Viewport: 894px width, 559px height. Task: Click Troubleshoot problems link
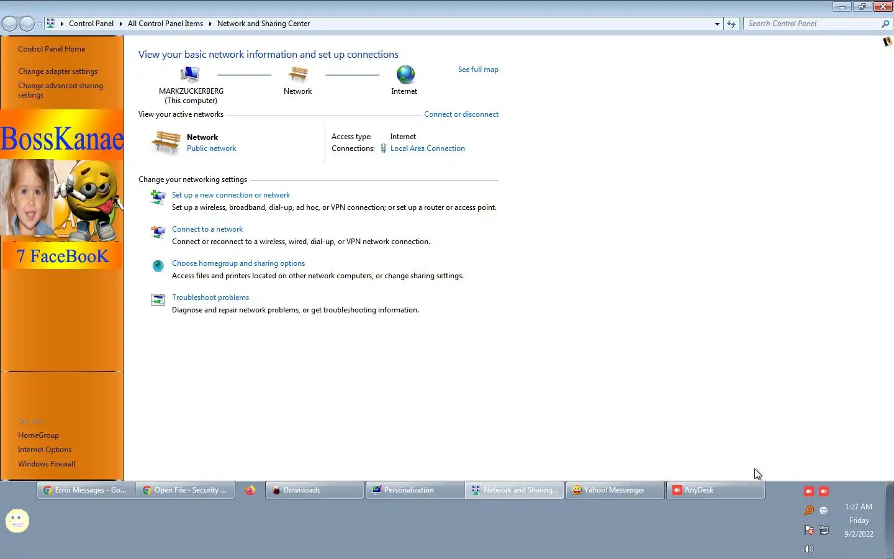pos(210,298)
